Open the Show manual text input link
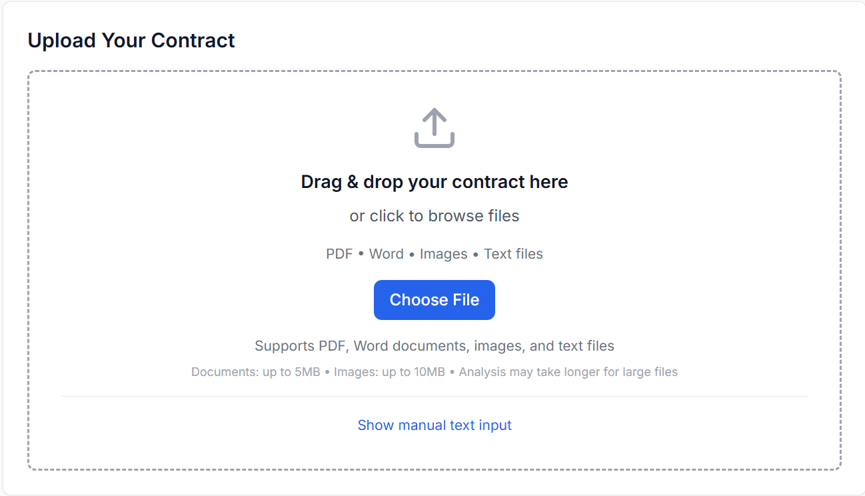The height and width of the screenshot is (496, 865). (434, 425)
